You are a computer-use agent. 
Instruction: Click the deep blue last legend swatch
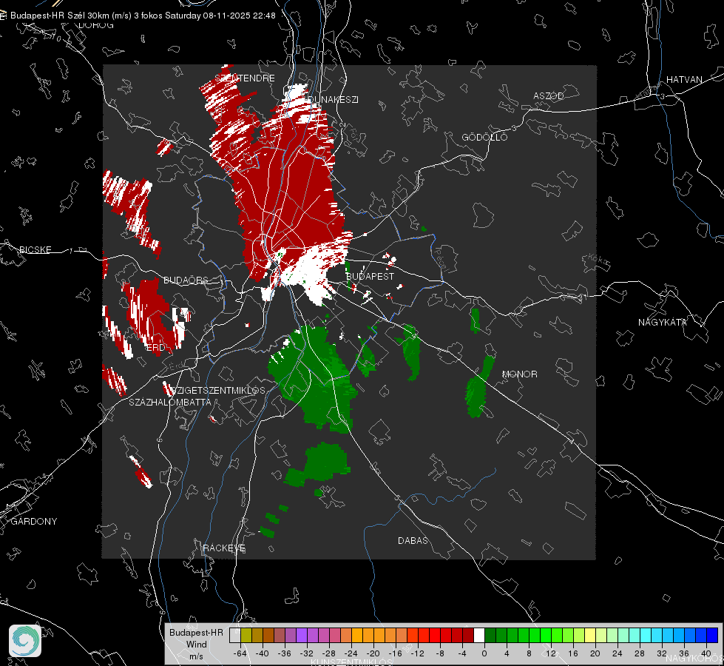[x=712, y=635]
